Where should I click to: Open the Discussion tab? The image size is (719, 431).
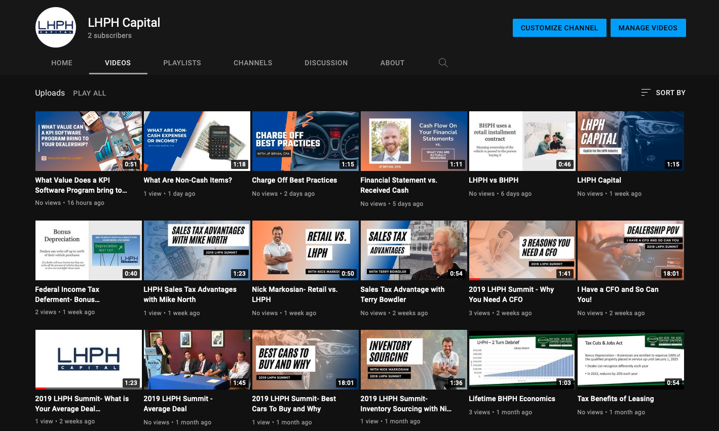pos(326,63)
